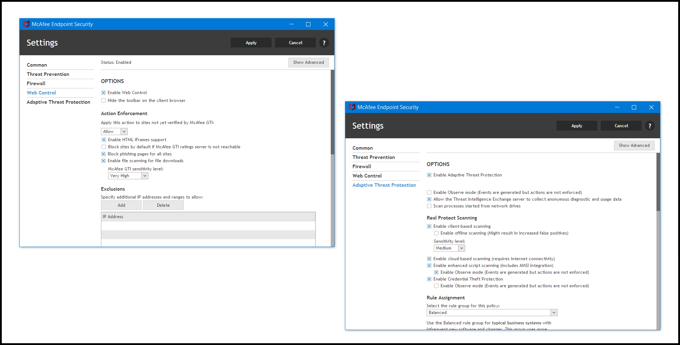Minimize the Web Control settings window

tap(291, 24)
